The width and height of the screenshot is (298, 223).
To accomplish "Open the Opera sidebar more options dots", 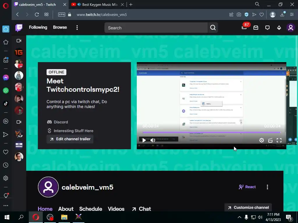I will [6, 206].
